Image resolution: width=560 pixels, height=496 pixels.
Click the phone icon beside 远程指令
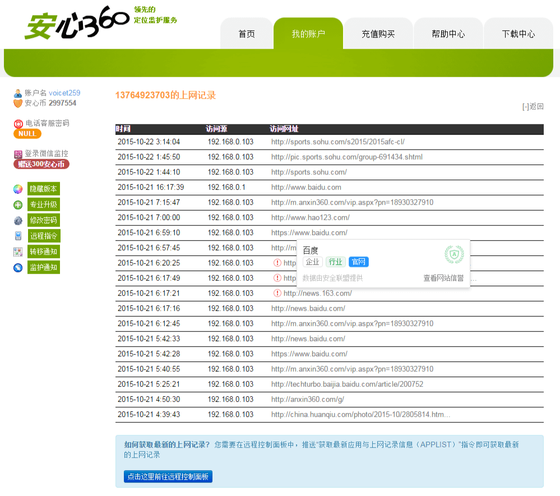pyautogui.click(x=18, y=236)
